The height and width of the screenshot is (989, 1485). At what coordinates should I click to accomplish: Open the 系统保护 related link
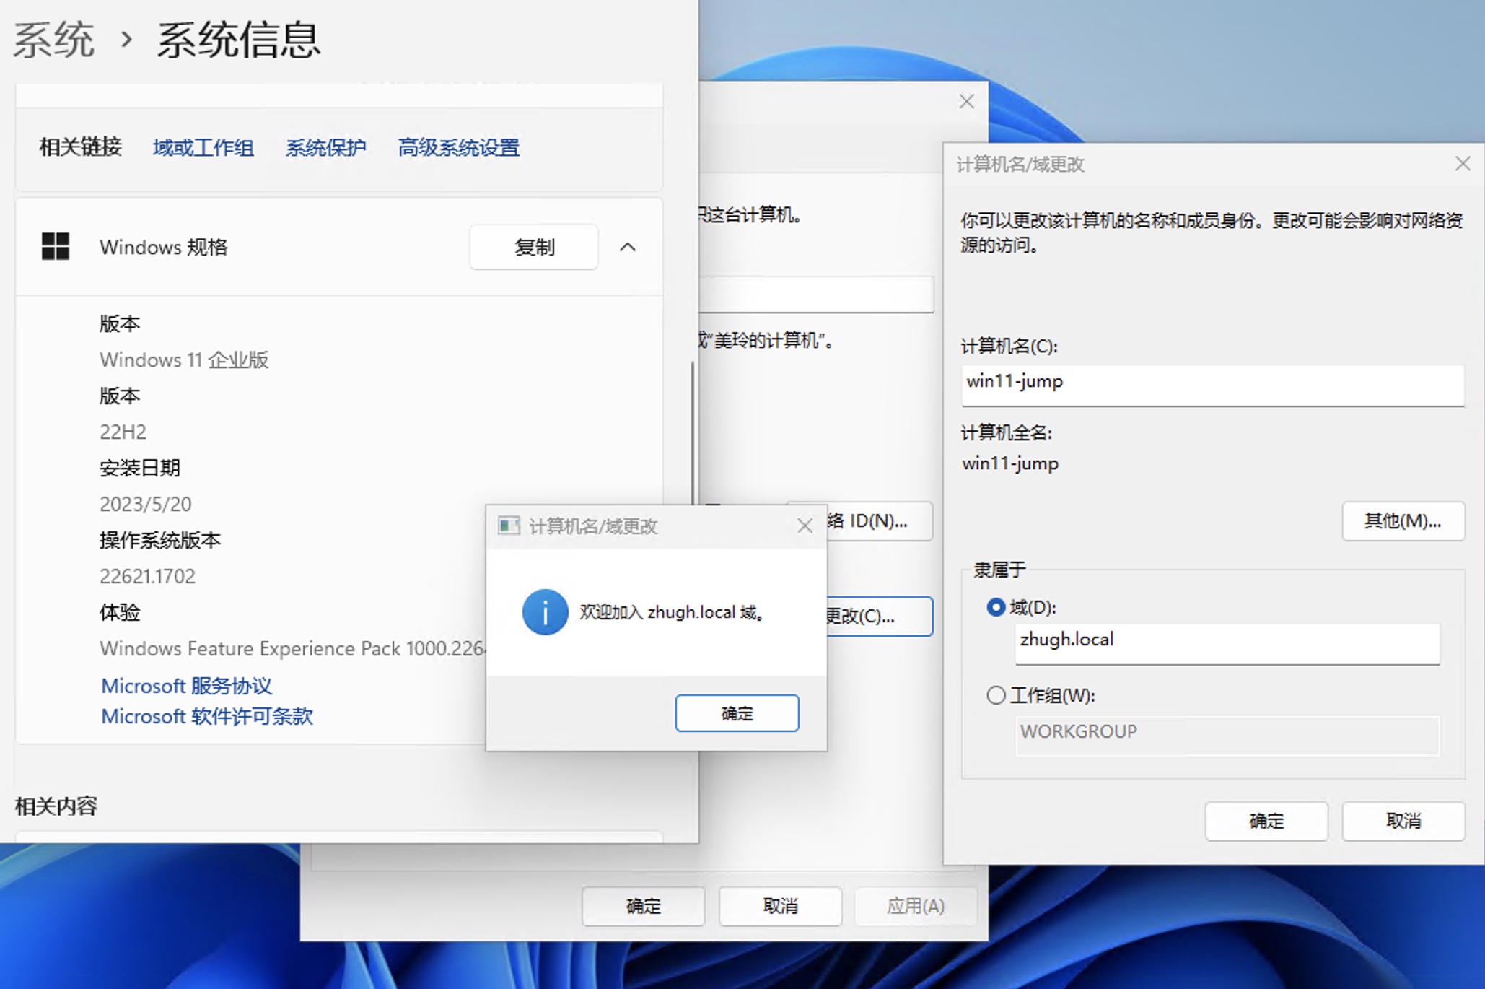[325, 148]
